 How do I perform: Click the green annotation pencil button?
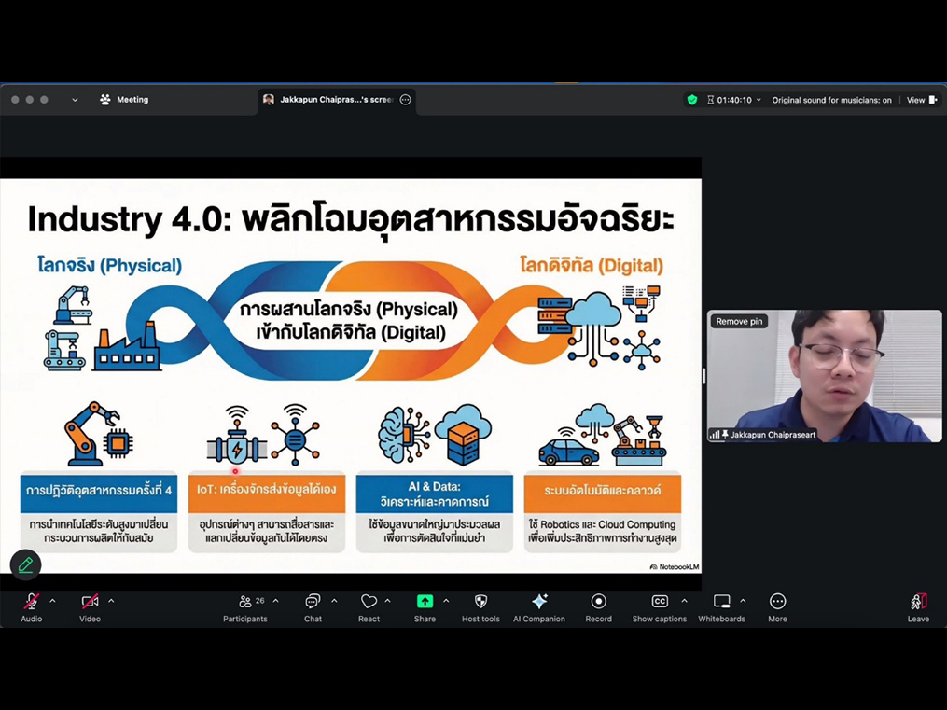(x=25, y=564)
